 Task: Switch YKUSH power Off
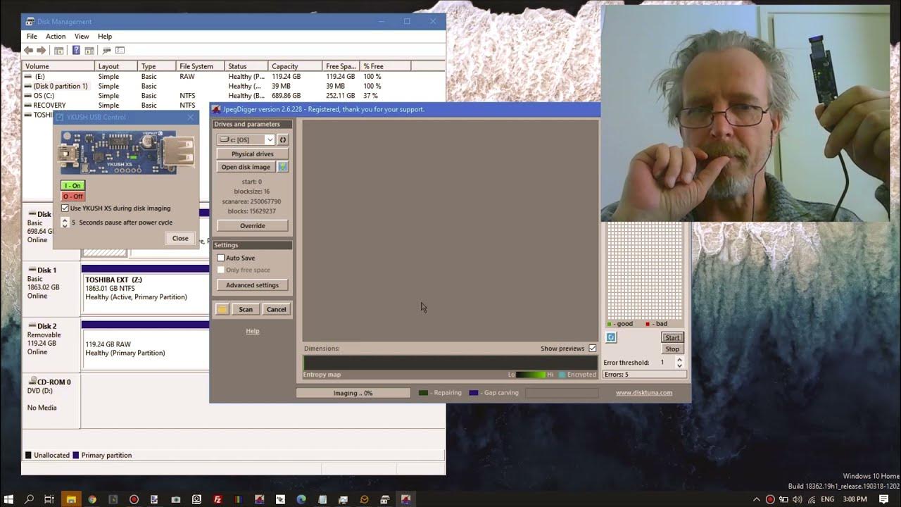73,196
